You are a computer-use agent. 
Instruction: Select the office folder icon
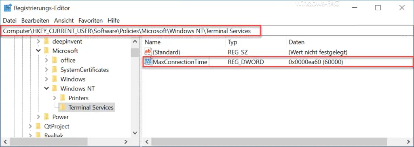pyautogui.click(x=55, y=60)
